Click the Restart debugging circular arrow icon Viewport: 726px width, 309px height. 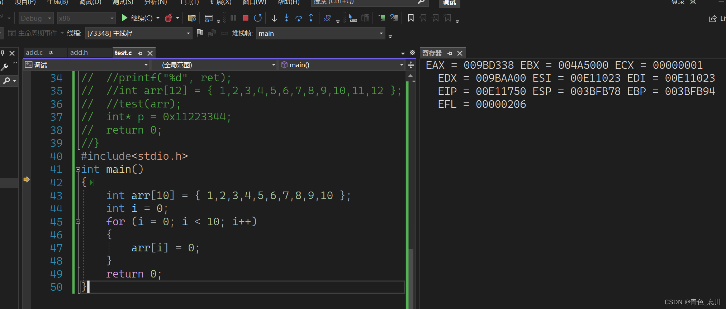point(258,18)
